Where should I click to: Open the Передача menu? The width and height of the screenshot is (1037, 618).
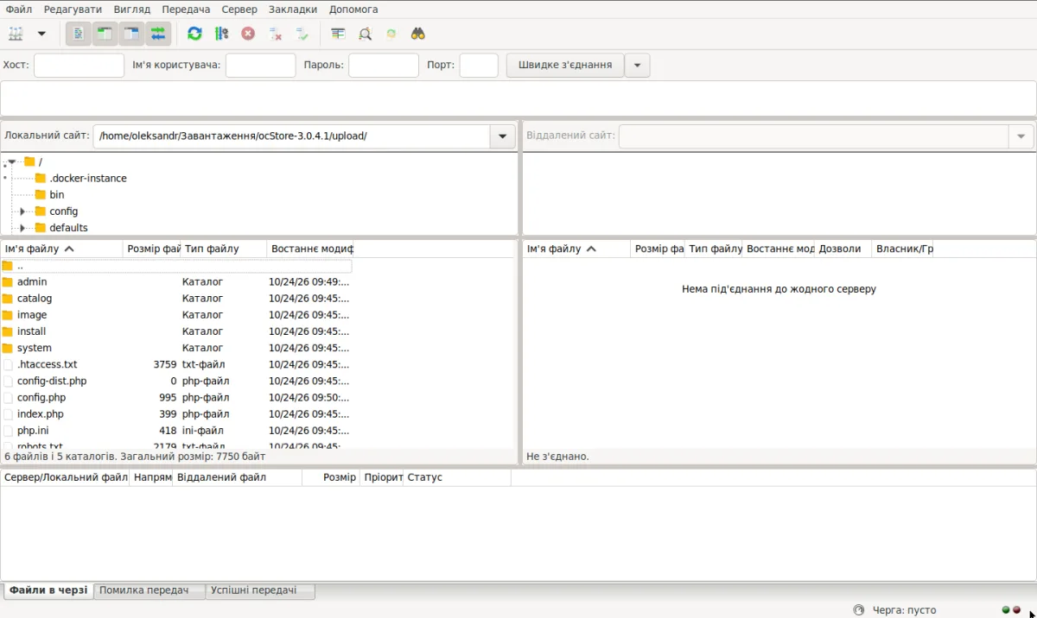click(x=186, y=9)
